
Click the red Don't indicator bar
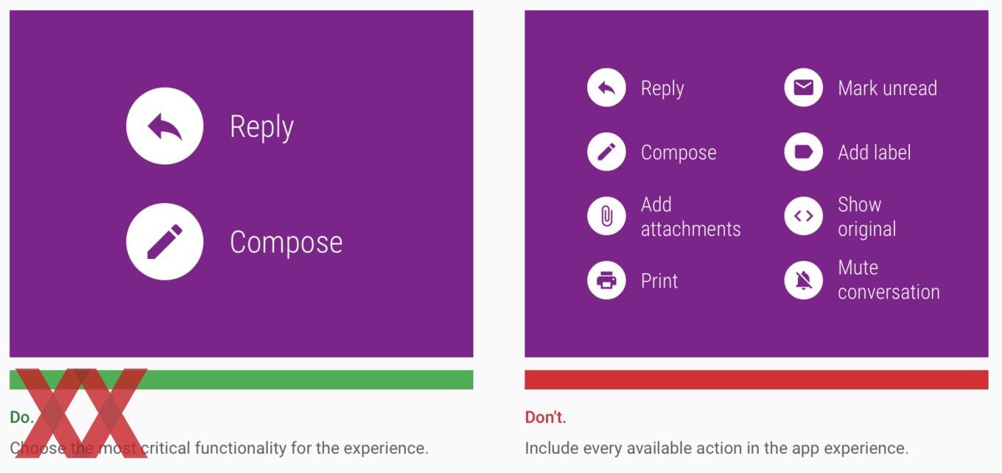(756, 380)
